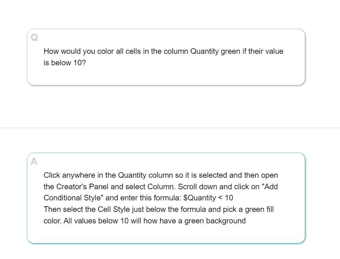Click the gray A icon on answer card
Viewport: 340px width, 259px height.
coord(34,162)
